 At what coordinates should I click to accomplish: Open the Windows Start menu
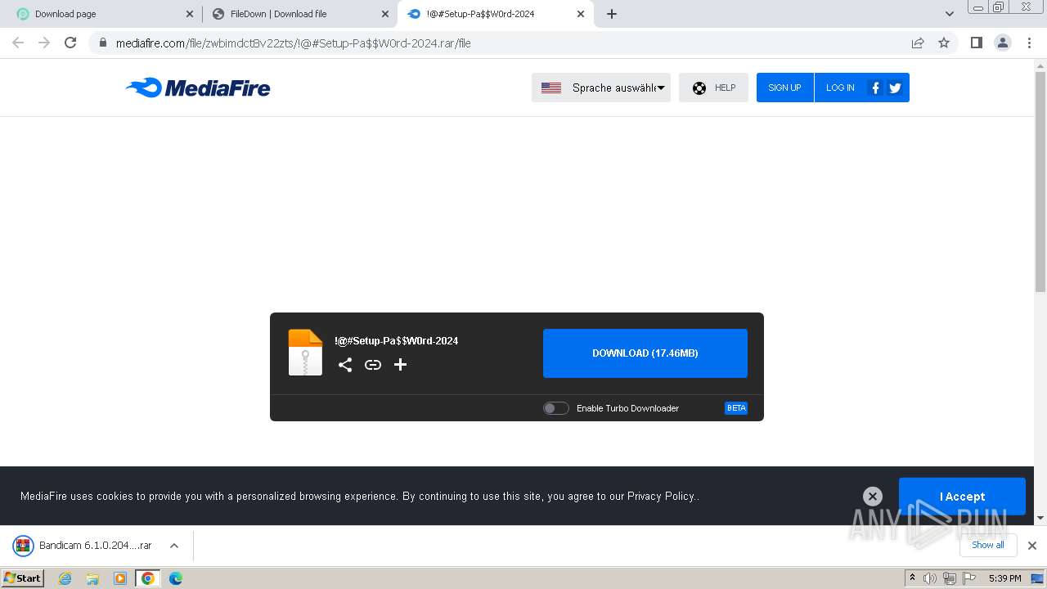pyautogui.click(x=23, y=578)
